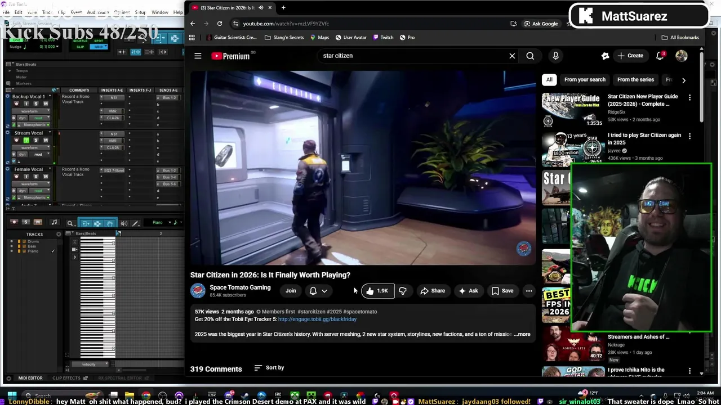
Task: Click Chrome address bar URL
Action: pyautogui.click(x=286, y=24)
